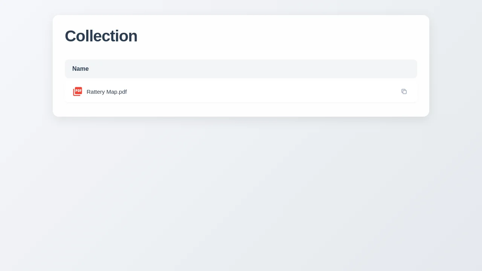Click the "Name" column header

(x=81, y=69)
